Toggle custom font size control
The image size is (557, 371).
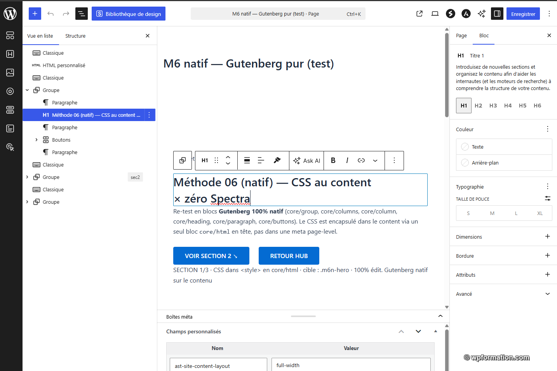coord(548,198)
